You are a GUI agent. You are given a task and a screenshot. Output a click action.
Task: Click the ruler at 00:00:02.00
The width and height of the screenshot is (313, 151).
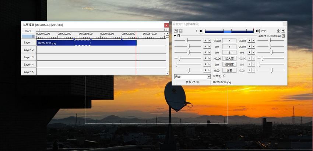[x=64, y=34]
